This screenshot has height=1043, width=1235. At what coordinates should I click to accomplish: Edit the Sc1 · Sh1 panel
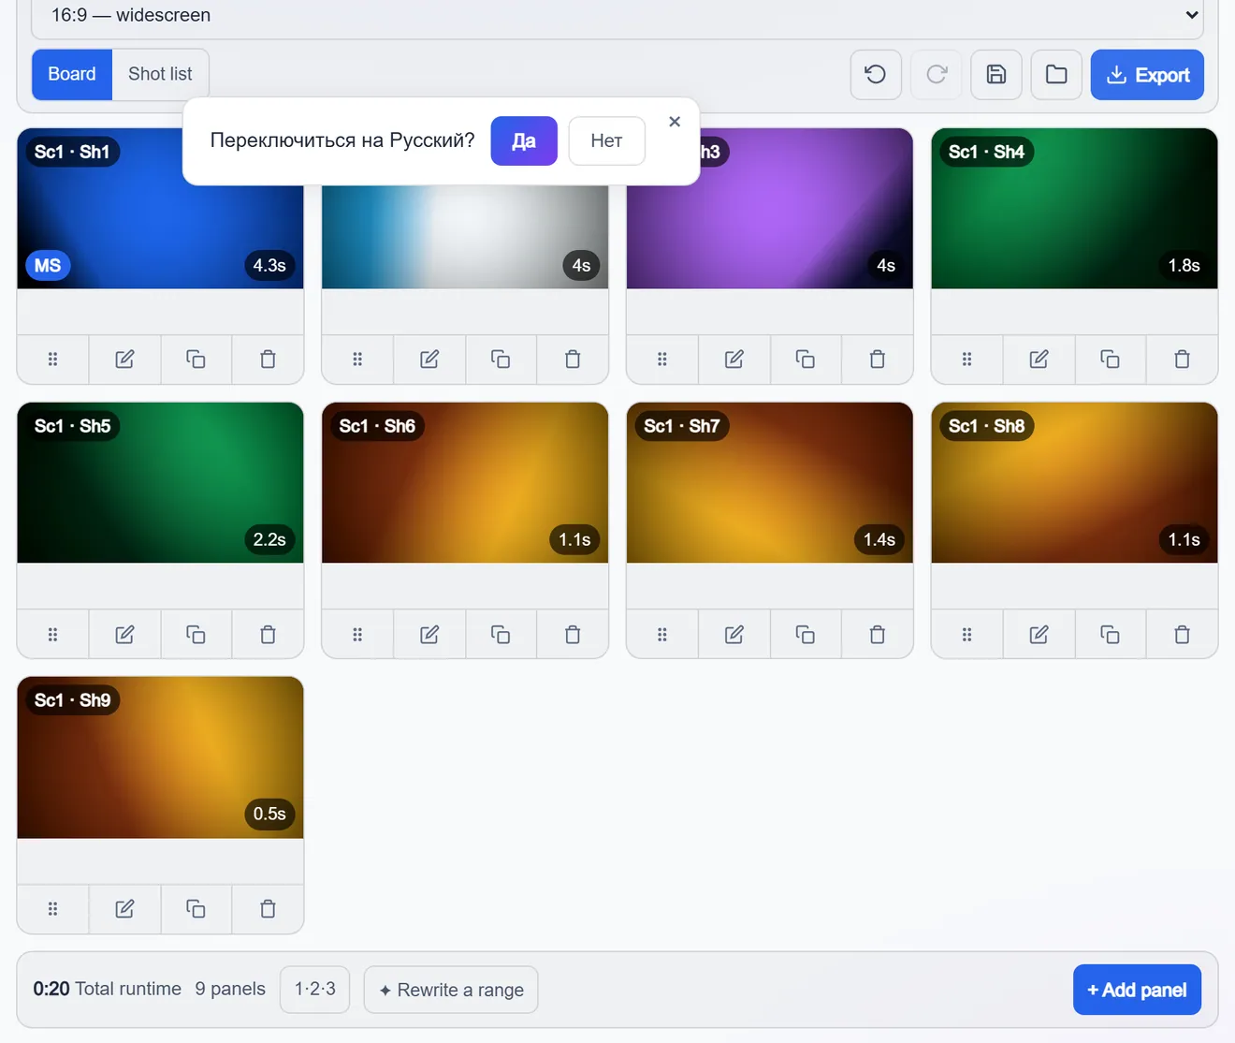point(124,360)
